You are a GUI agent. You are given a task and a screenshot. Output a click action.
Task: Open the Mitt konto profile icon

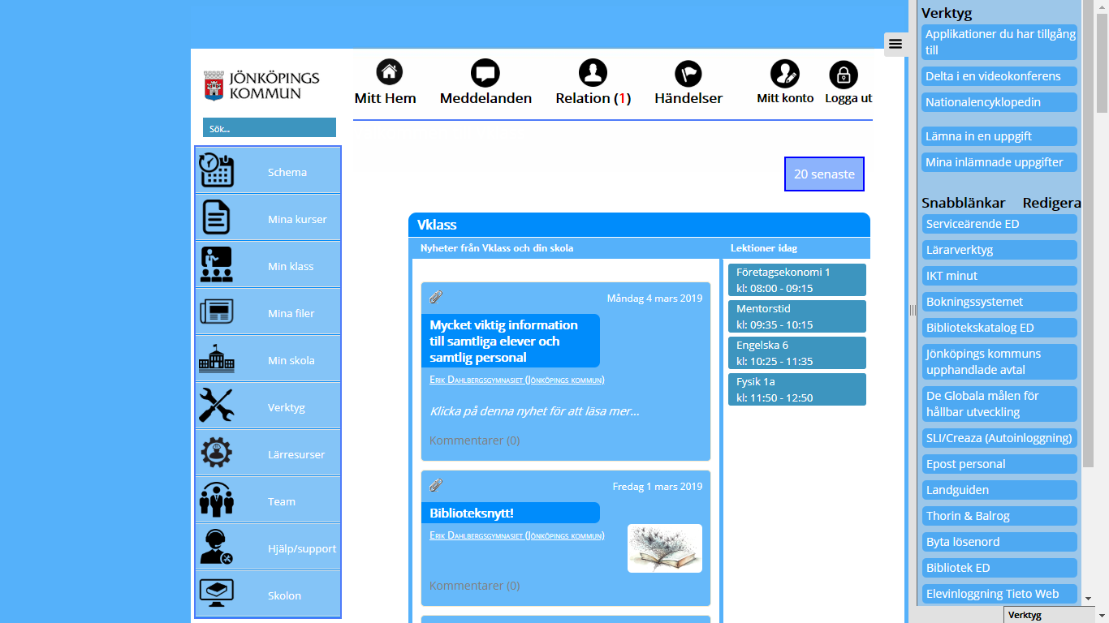pos(785,74)
